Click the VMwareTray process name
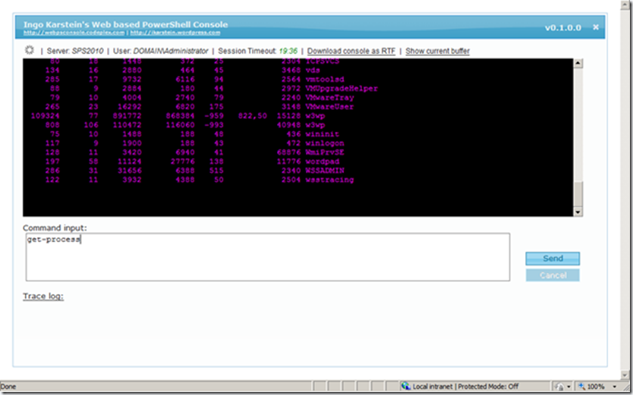633x395 pixels. (329, 98)
